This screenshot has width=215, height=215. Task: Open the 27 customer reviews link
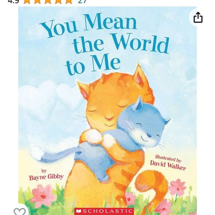(x=82, y=1)
